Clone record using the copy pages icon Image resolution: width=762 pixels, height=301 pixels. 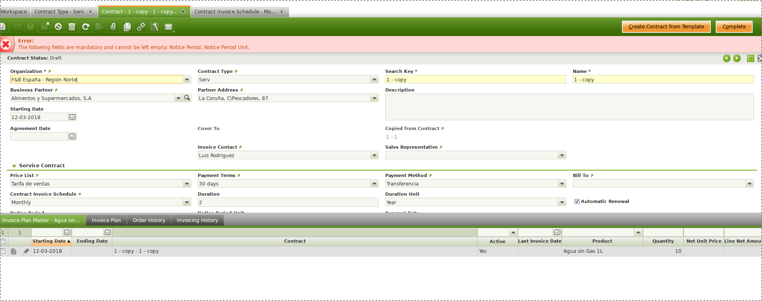click(127, 27)
